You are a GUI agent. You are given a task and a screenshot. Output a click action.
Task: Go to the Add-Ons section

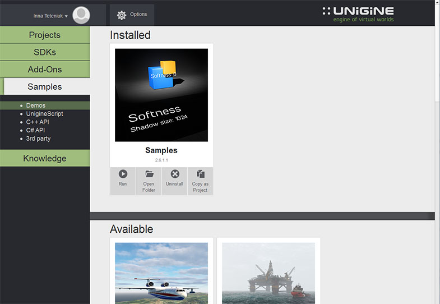point(45,70)
